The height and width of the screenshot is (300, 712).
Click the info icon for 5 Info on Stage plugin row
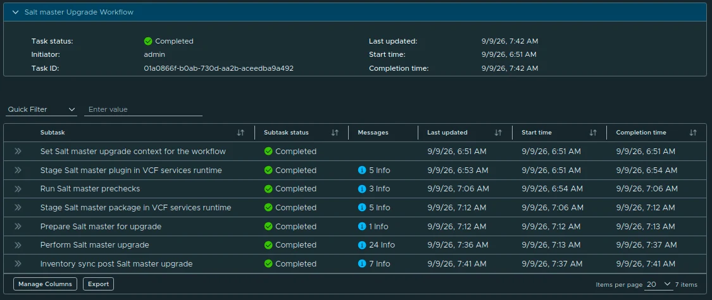[x=362, y=171]
